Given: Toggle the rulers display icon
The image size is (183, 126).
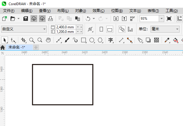Looking at the screenshot, I should (180, 19).
